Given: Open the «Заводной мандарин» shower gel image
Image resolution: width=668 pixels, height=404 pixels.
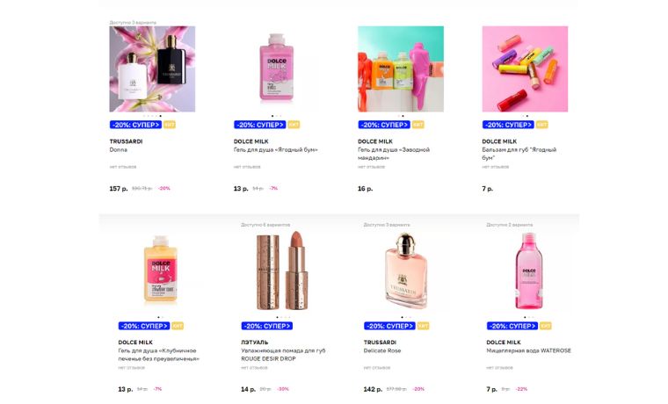Looking at the screenshot, I should (x=401, y=69).
